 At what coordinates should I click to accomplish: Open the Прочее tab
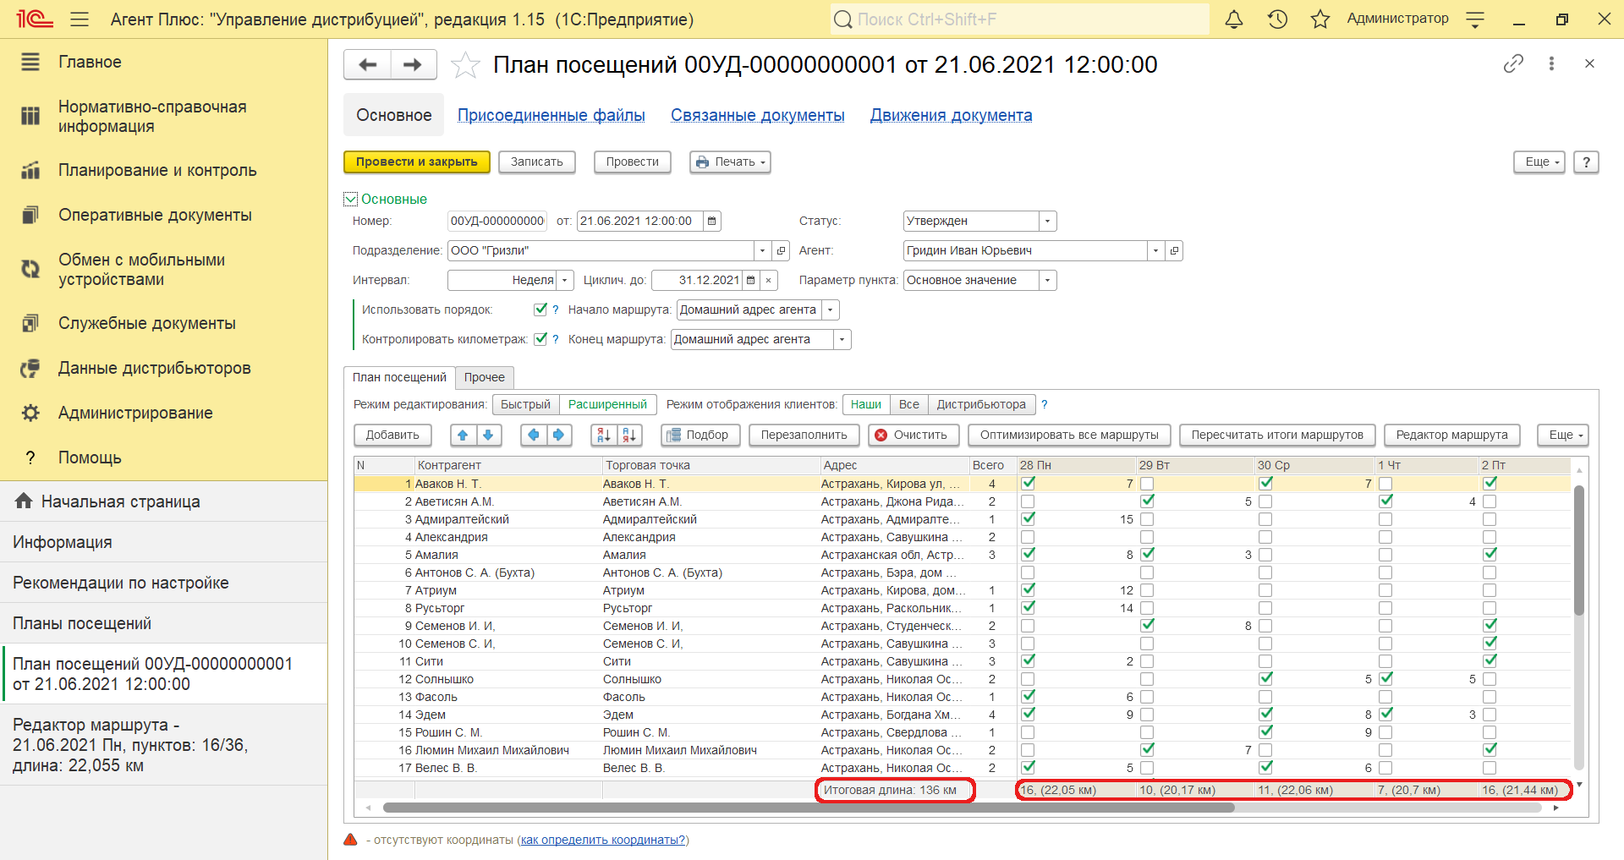[x=485, y=377]
